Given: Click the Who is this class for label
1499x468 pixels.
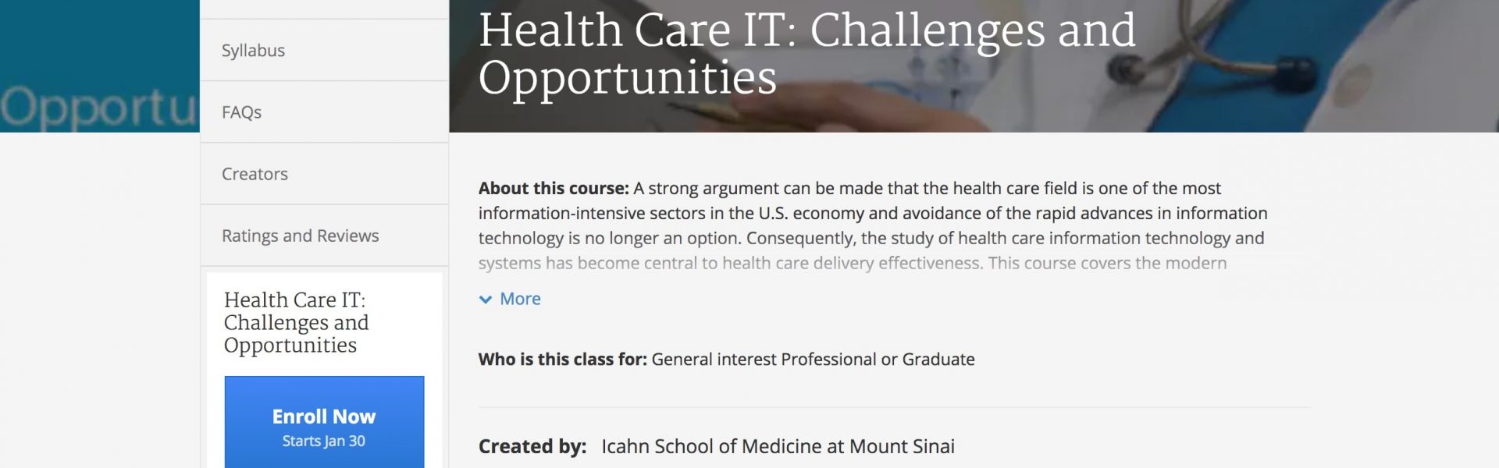Looking at the screenshot, I should pos(562,359).
